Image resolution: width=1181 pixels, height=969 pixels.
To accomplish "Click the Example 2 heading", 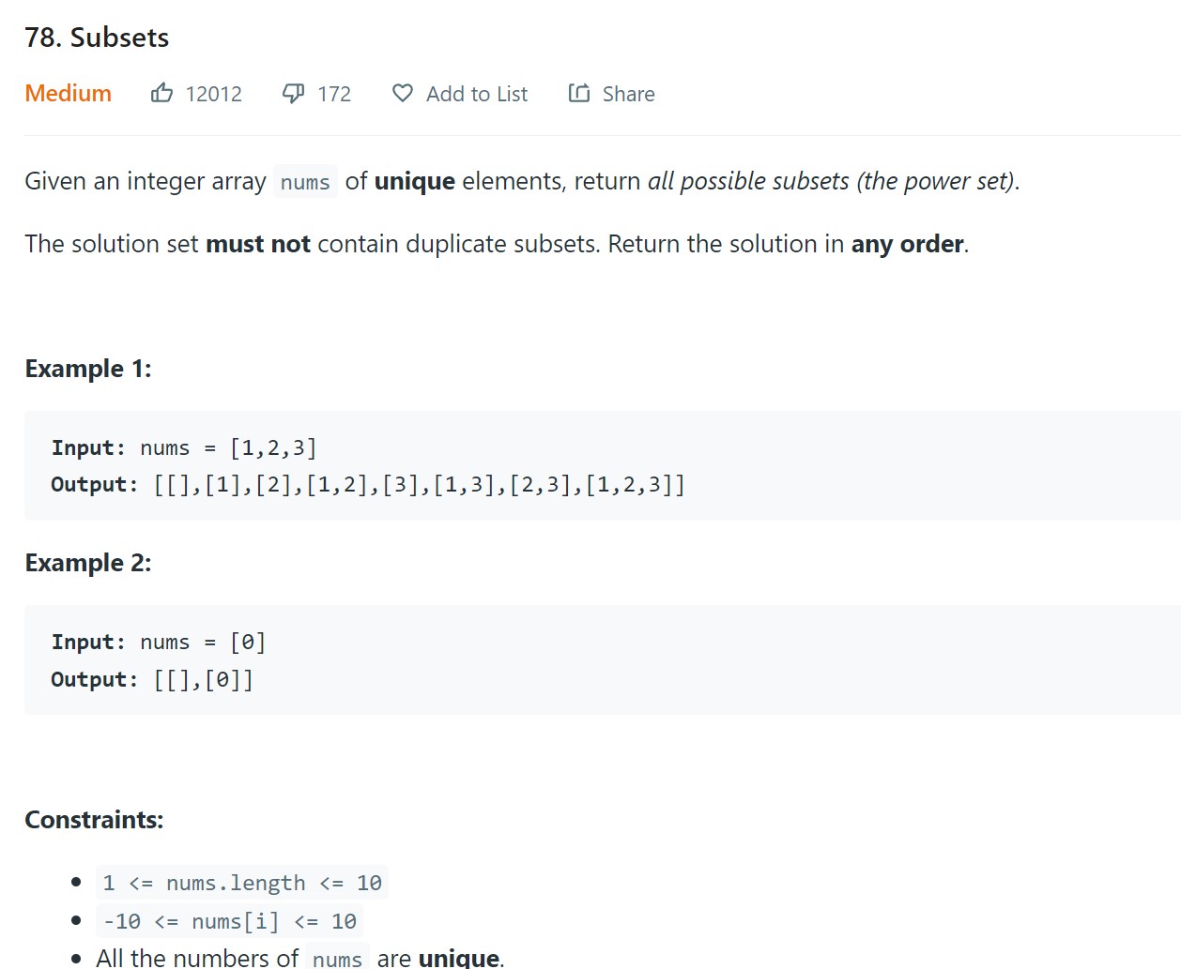I will (88, 563).
